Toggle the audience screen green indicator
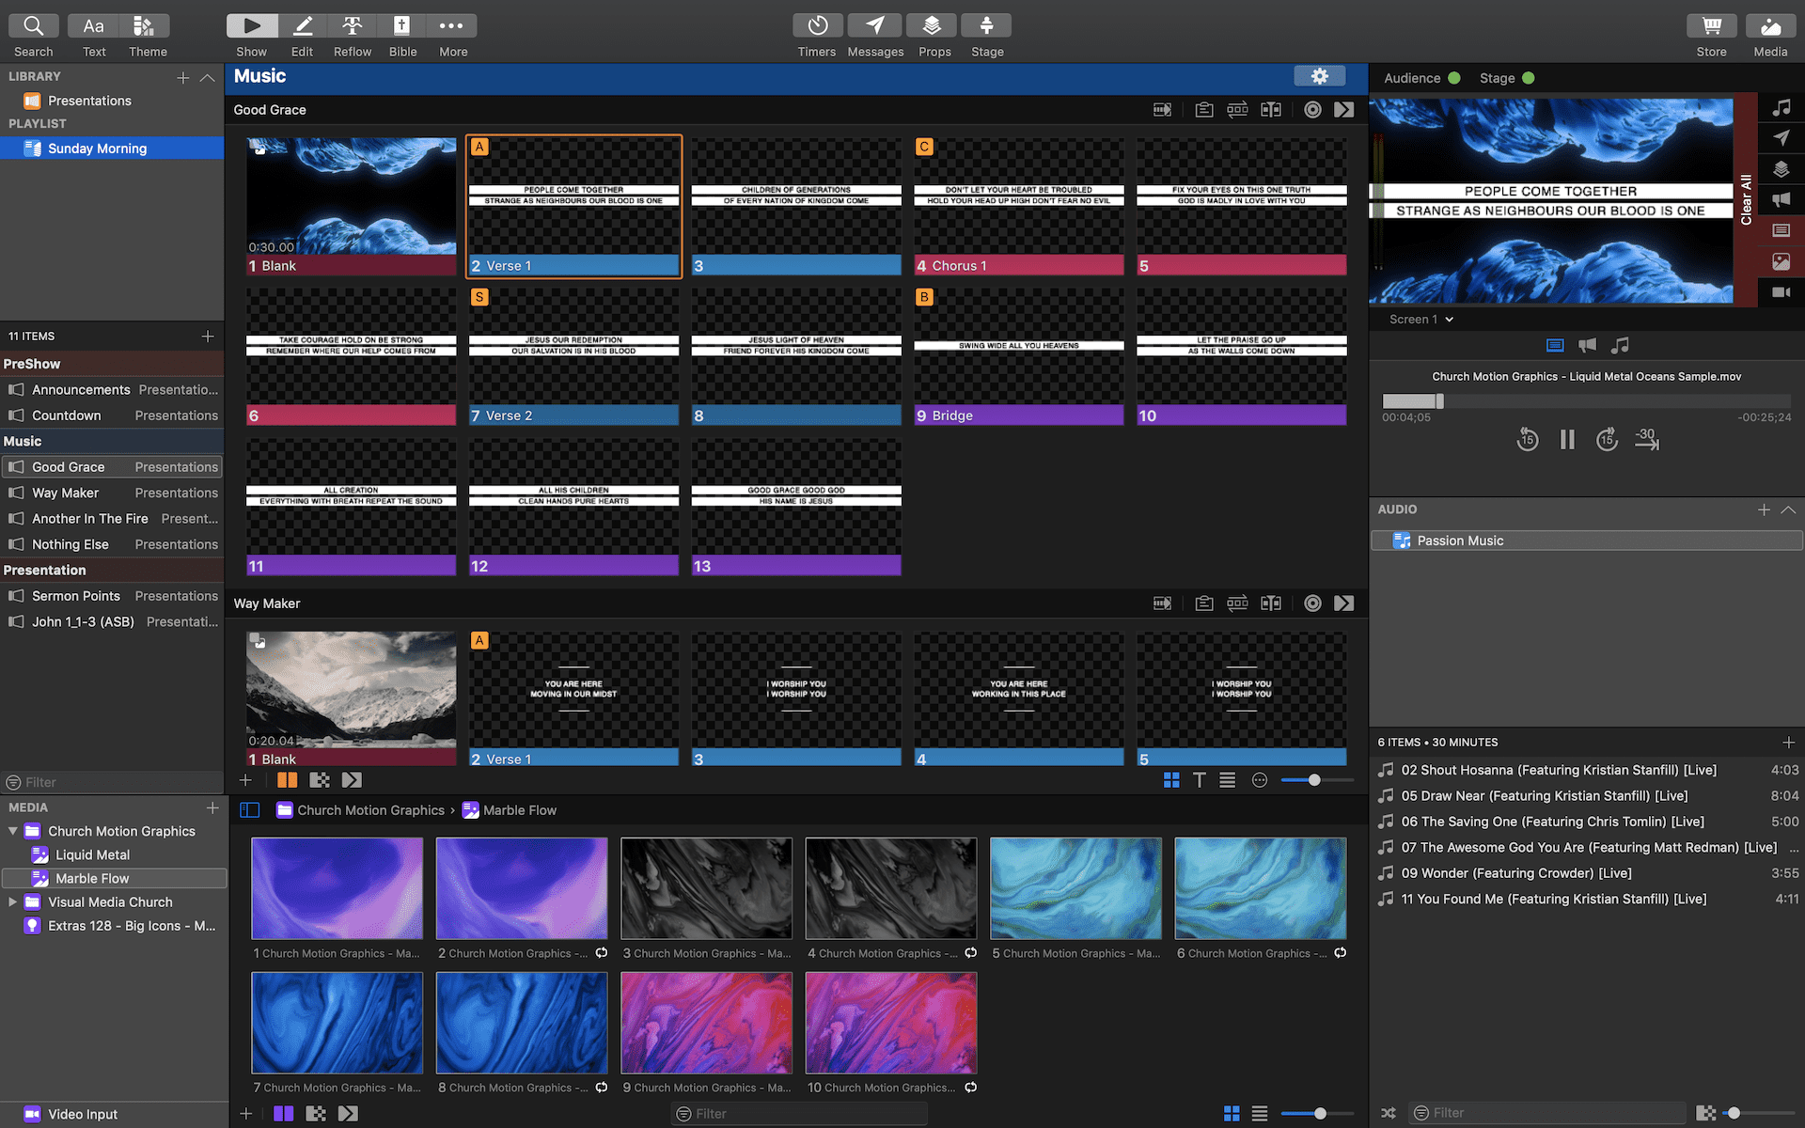 pyautogui.click(x=1455, y=78)
